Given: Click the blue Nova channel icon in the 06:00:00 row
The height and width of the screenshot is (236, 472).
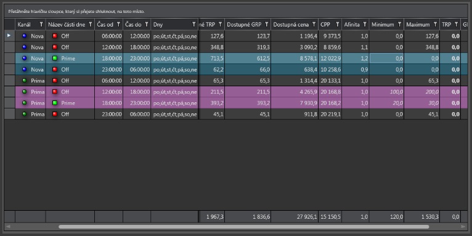Looking at the screenshot, I should pyautogui.click(x=25, y=36).
